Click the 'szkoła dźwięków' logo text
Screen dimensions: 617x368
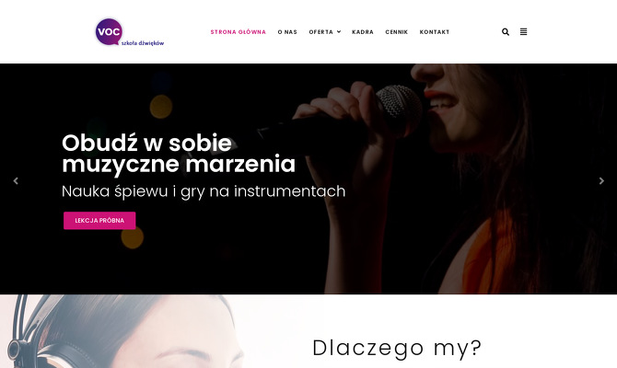pos(143,43)
